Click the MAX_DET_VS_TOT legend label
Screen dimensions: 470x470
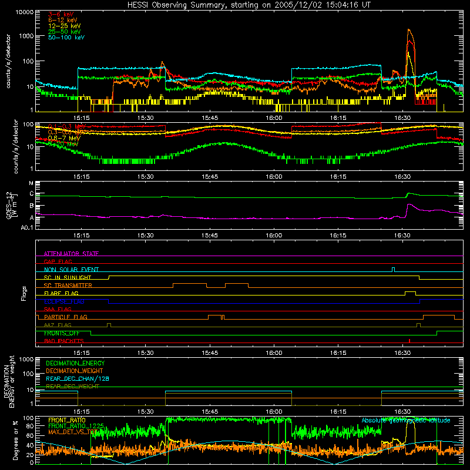(x=74, y=432)
